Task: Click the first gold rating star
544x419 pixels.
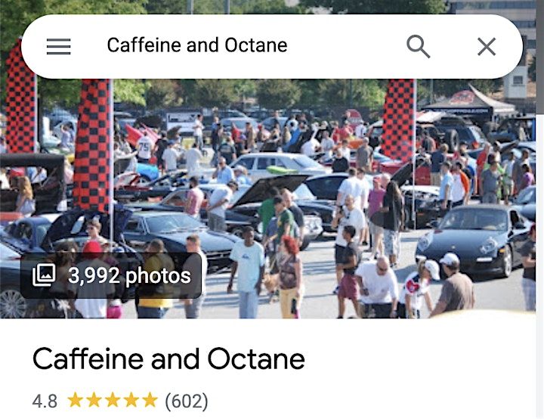Action: pyautogui.click(x=75, y=400)
